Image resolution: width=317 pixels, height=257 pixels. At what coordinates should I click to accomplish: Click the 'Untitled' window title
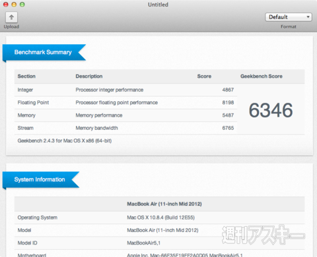(158, 5)
